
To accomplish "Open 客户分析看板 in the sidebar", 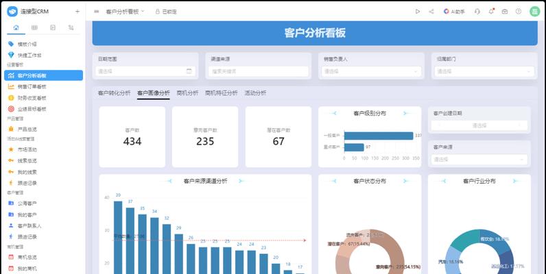I will [x=43, y=75].
